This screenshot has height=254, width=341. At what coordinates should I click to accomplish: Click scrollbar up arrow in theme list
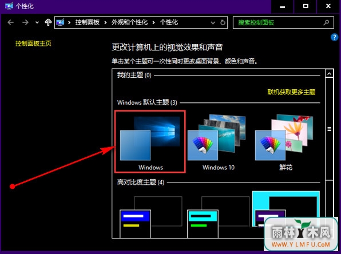[x=329, y=74]
